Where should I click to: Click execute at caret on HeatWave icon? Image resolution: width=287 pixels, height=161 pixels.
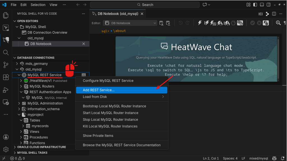click(226, 23)
